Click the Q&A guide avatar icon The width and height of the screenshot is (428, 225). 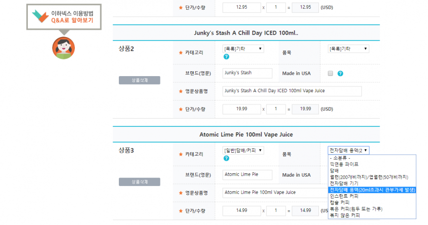coord(63,47)
